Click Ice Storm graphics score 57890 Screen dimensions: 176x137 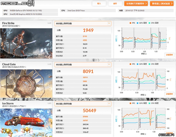tap(85, 117)
